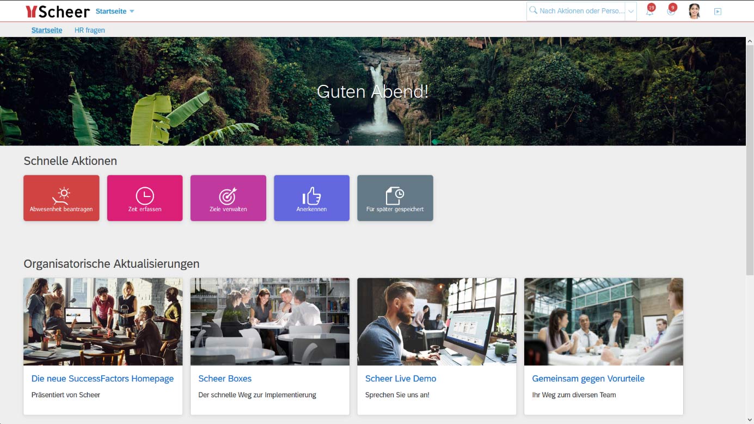754x424 pixels.
Task: Open the Für später gespeichert tile
Action: [395, 198]
